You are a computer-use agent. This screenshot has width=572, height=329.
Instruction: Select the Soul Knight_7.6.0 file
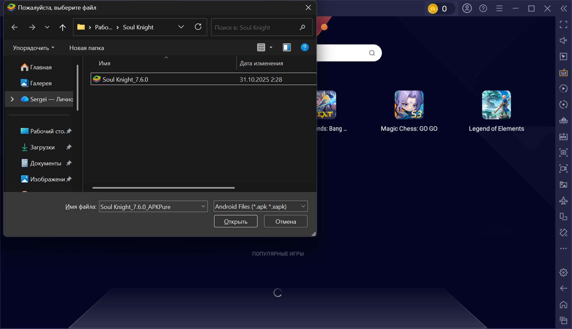(x=125, y=79)
